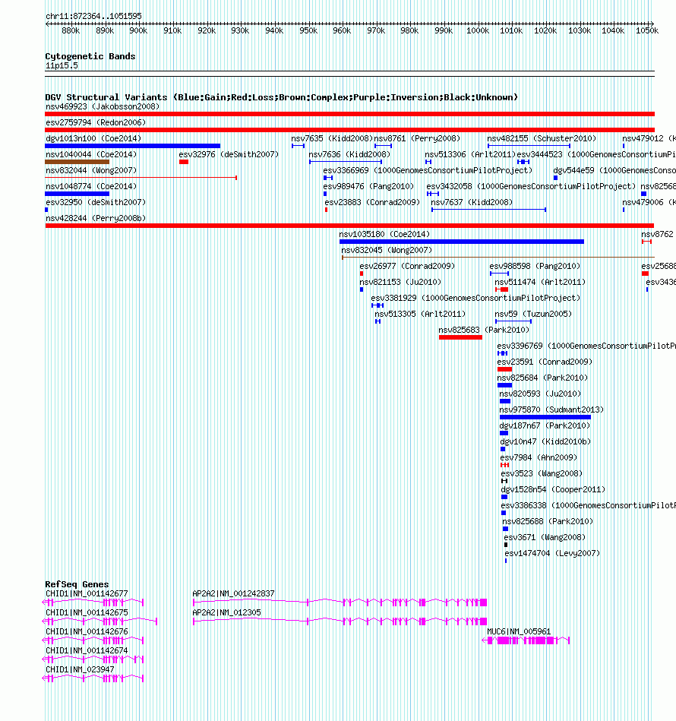Click the red loss bar for nsv825683
Screen dimensions: 676x721
click(x=460, y=337)
